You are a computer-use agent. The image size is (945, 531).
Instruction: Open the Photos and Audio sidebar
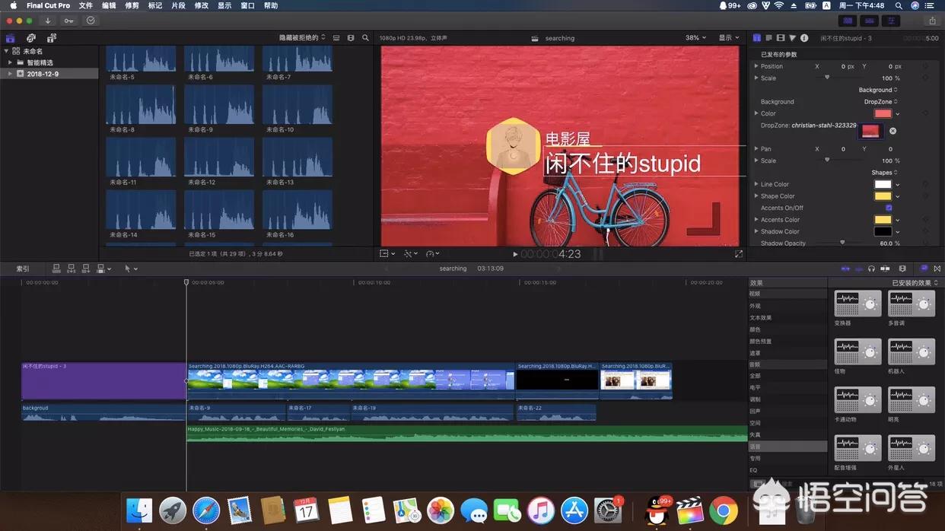pyautogui.click(x=30, y=38)
